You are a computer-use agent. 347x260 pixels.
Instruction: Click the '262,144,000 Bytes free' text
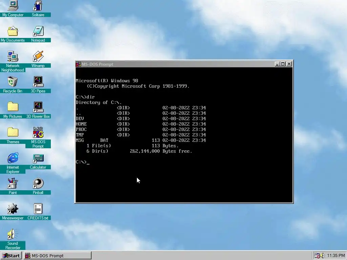[161, 151]
